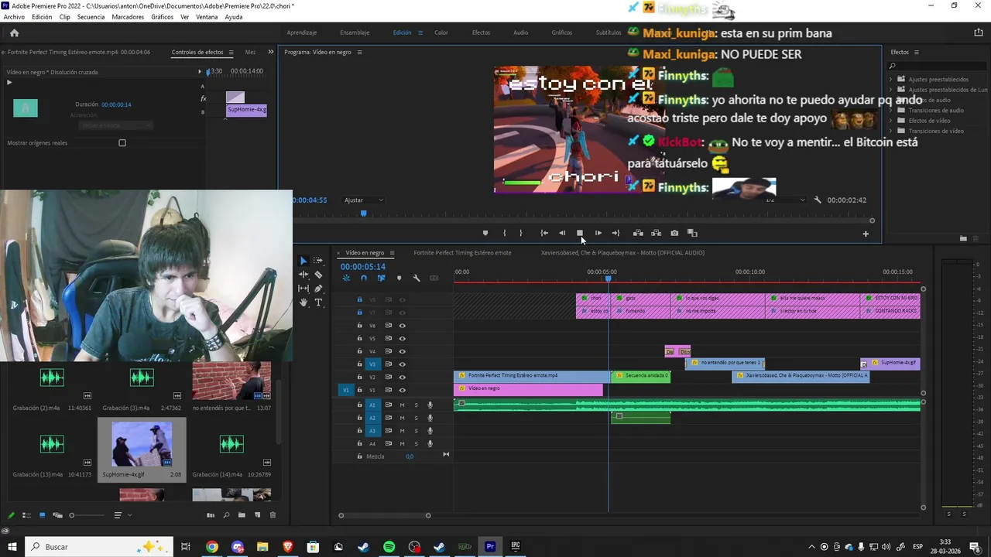Click Go to In point button

point(544,233)
